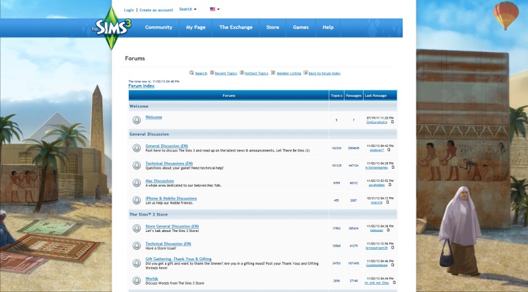Open iPhone & Mobile Discussions forum
The width and height of the screenshot is (528, 292).
point(171,198)
